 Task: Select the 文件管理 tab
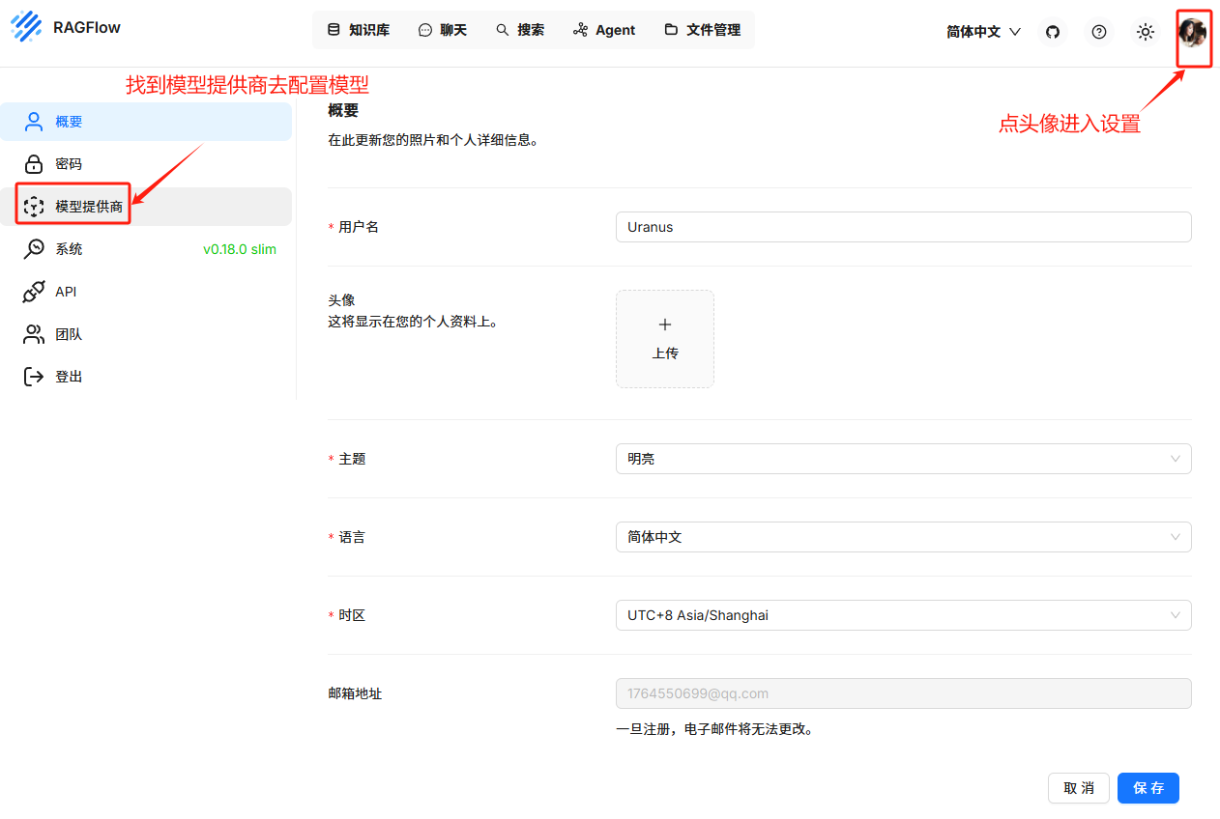point(703,30)
